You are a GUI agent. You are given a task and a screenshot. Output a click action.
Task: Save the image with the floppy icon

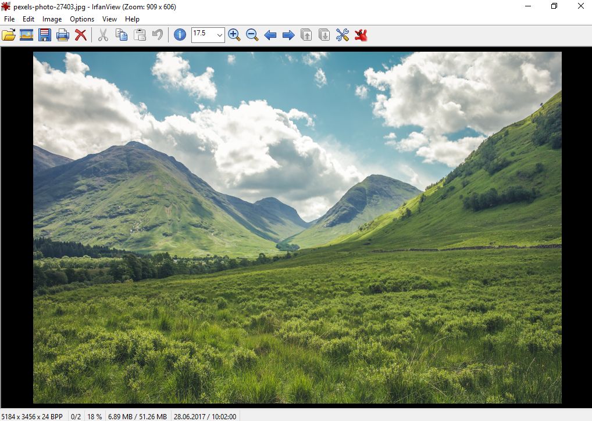click(45, 35)
